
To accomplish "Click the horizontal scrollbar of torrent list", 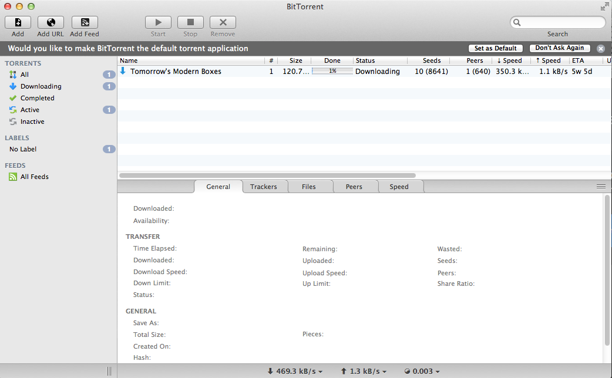I will pos(267,176).
